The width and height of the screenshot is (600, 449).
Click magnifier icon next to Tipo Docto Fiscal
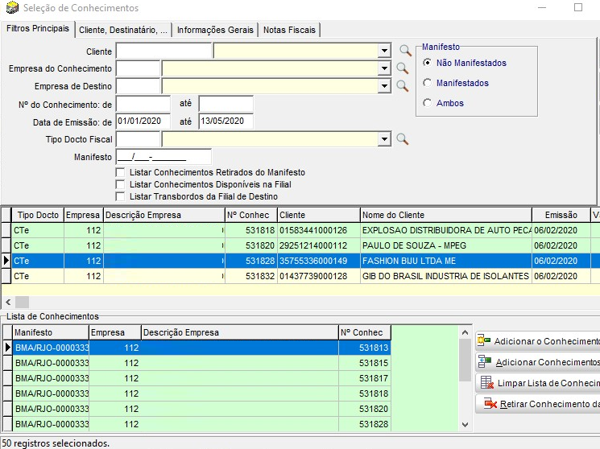pos(402,139)
